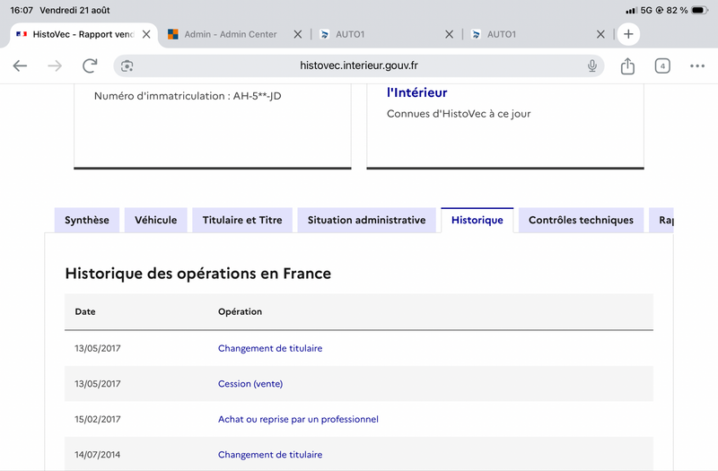Switch to the Admin - Admin Center tab
Viewport: 718px width, 471px height.
(x=231, y=34)
